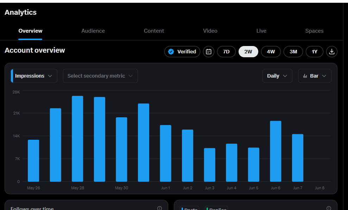Select the 3M time range
This screenshot has height=210, width=348.
click(x=293, y=52)
